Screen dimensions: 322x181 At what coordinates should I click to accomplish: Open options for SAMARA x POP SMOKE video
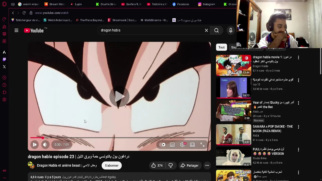pyautogui.click(x=298, y=127)
